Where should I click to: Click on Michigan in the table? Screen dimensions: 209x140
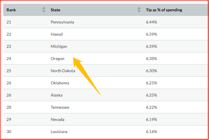(x=59, y=46)
